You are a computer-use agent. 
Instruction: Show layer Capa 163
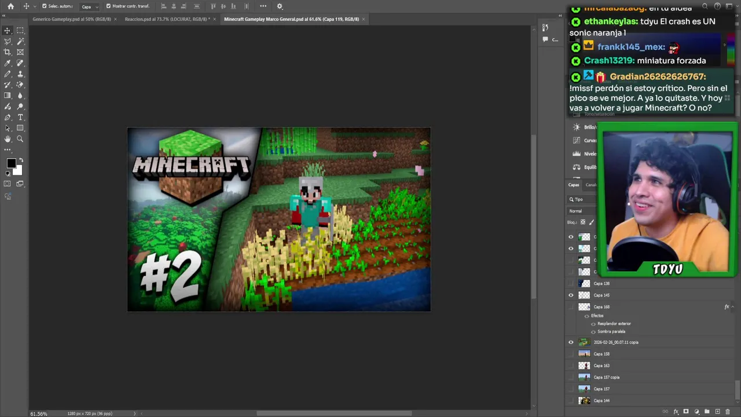point(571,365)
